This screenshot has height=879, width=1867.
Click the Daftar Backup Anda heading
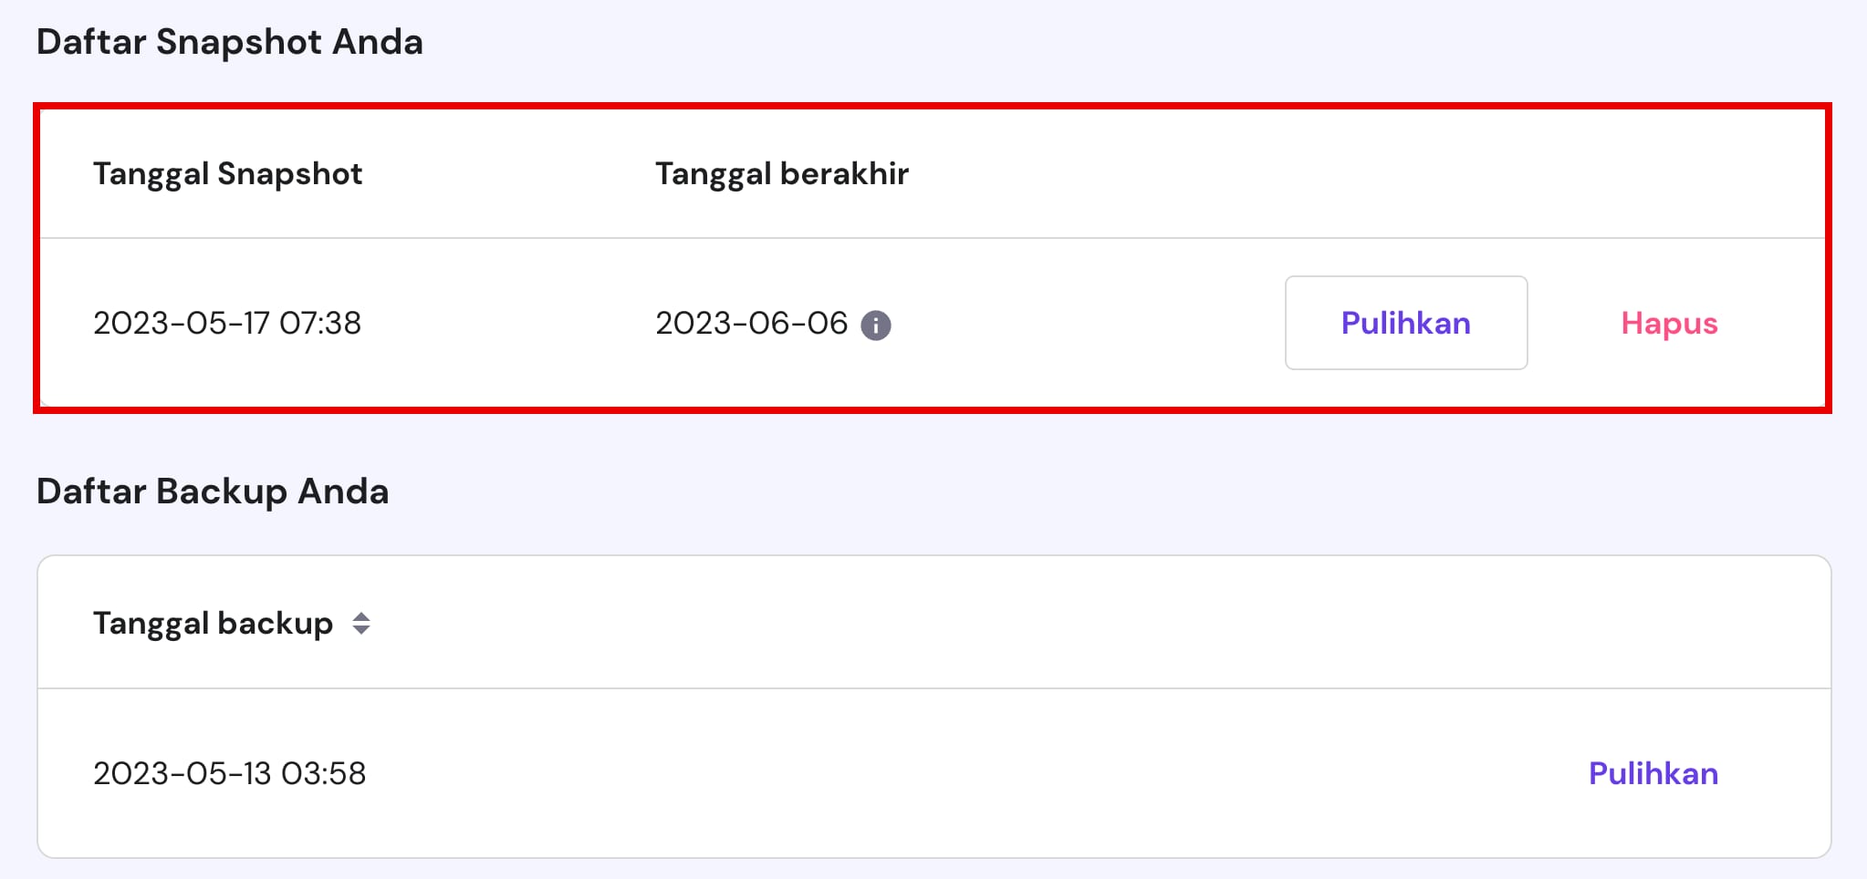213,491
